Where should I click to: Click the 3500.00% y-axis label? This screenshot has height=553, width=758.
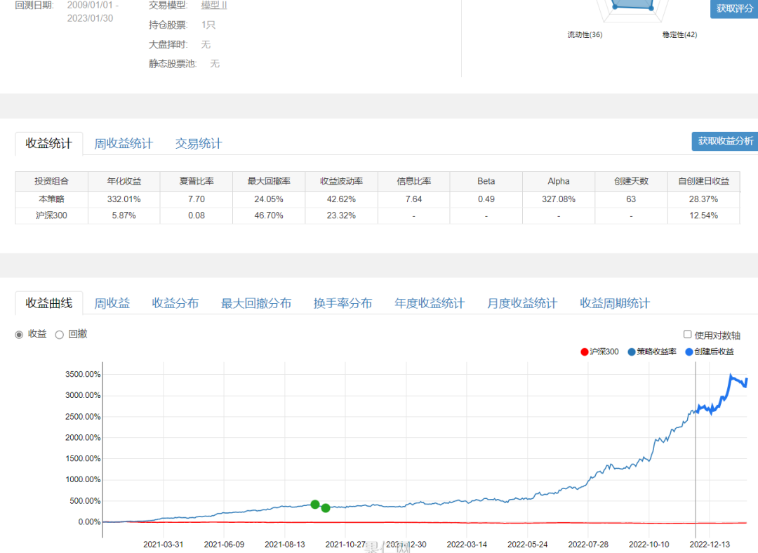pyautogui.click(x=83, y=375)
